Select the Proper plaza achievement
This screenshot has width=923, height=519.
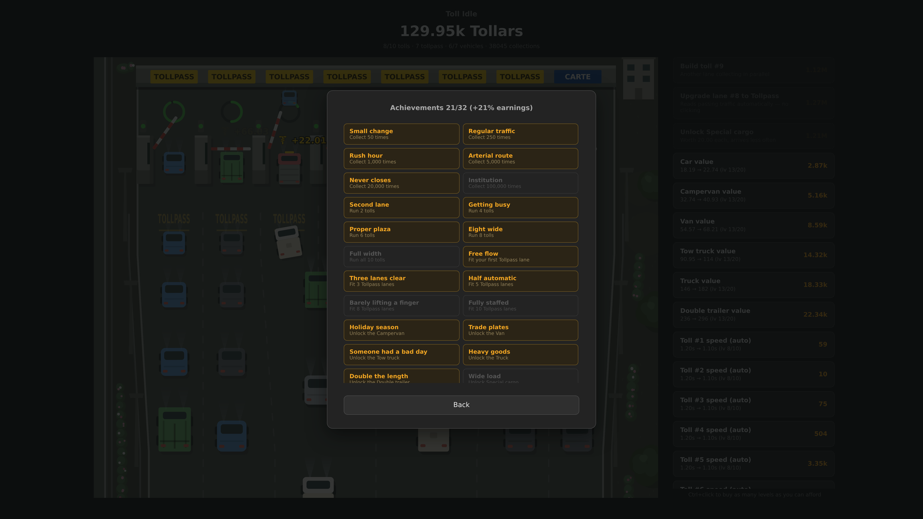click(401, 232)
